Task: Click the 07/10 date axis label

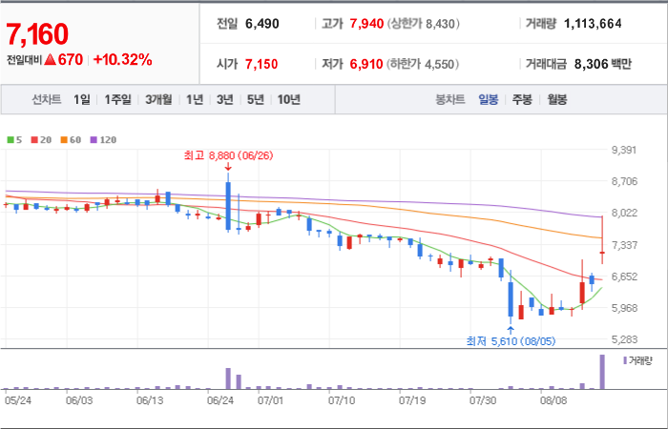Action: pyautogui.click(x=342, y=401)
